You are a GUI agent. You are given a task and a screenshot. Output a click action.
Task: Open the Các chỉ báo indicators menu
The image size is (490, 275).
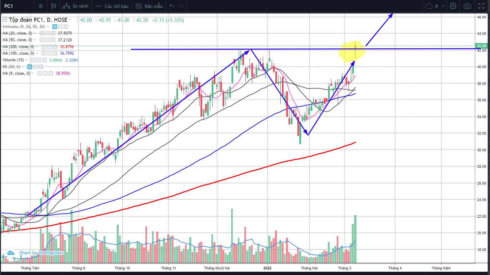[x=112, y=6]
